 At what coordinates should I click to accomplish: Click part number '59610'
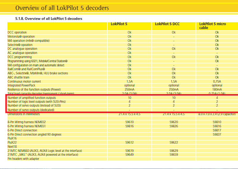(129, 122)
